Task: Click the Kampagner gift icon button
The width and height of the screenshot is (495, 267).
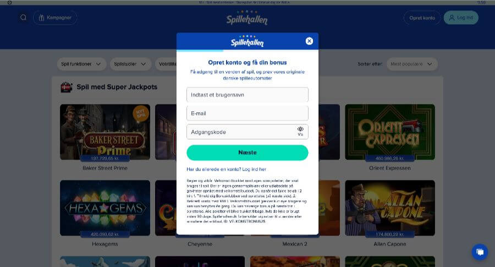Action: click(x=55, y=18)
